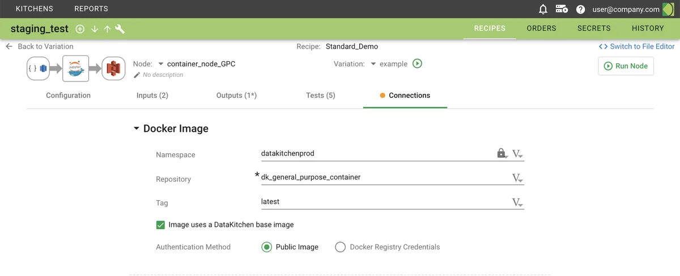Open the Variation dropdown arrow
The height and width of the screenshot is (276, 680).
[373, 64]
